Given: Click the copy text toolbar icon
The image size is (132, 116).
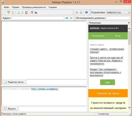Looking at the screenshot, I should (22, 12).
